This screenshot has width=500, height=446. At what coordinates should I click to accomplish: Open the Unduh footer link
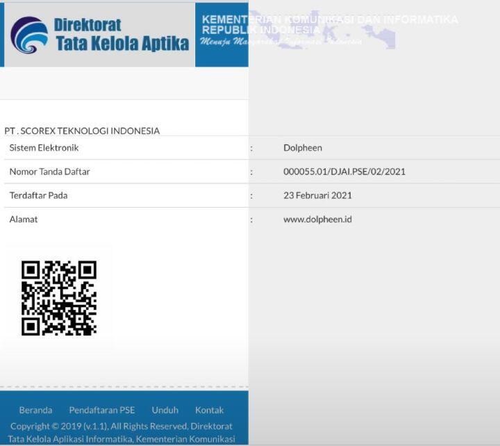[165, 410]
